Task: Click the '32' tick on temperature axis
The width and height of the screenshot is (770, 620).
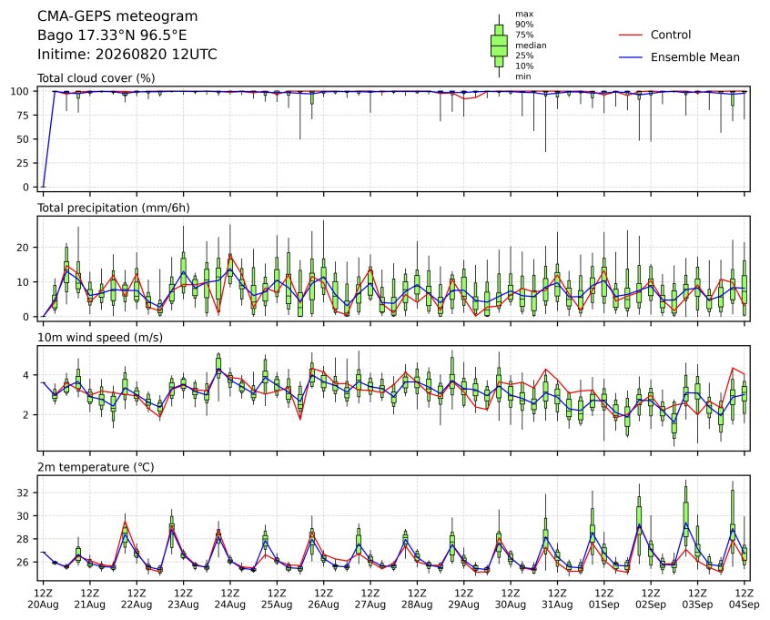Action: tap(24, 493)
